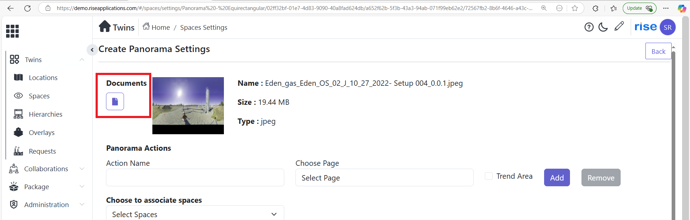Click the size value 19.44 MB
Viewport: 690px width, 220px height.
point(274,102)
